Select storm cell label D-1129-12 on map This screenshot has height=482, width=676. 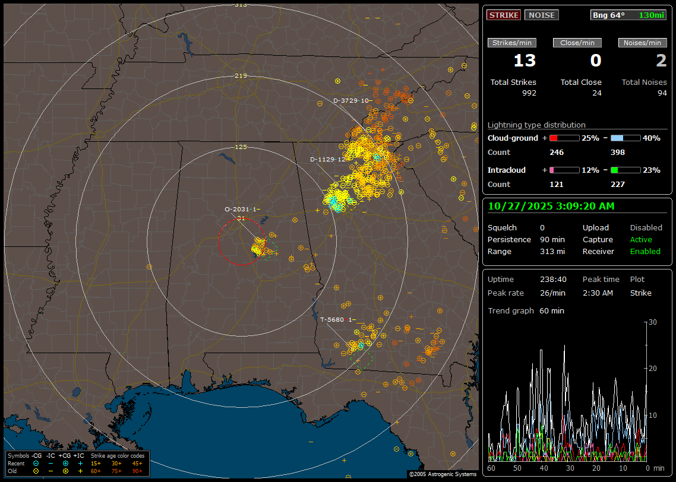click(327, 159)
